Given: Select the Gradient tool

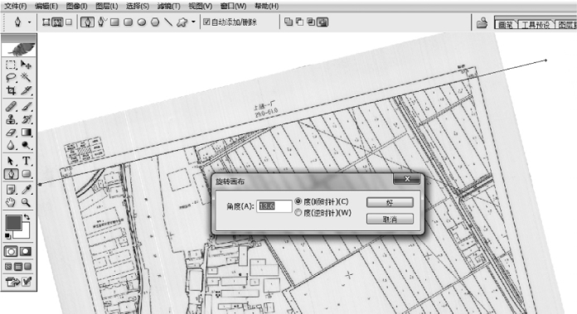Looking at the screenshot, I should coord(27,133).
